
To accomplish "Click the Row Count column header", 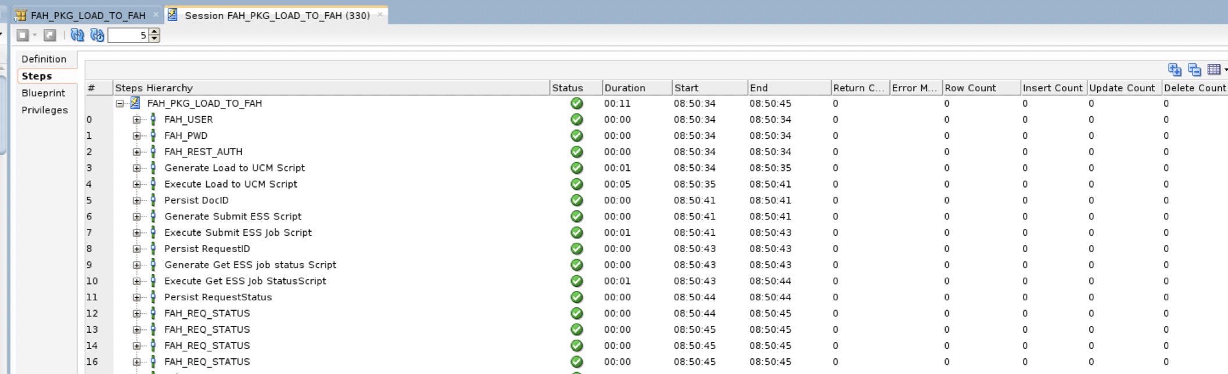I will [x=982, y=88].
